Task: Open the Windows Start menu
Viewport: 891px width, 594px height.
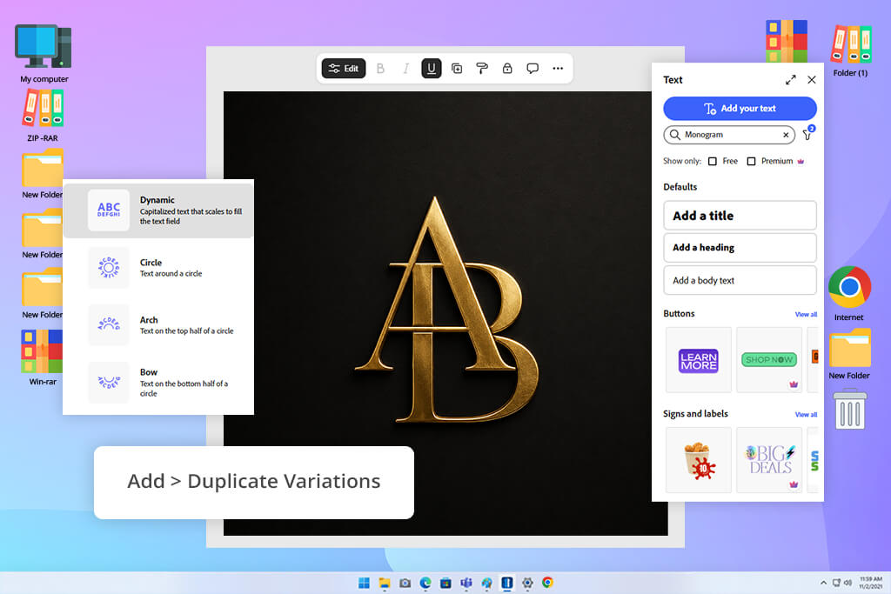Action: pyautogui.click(x=364, y=583)
